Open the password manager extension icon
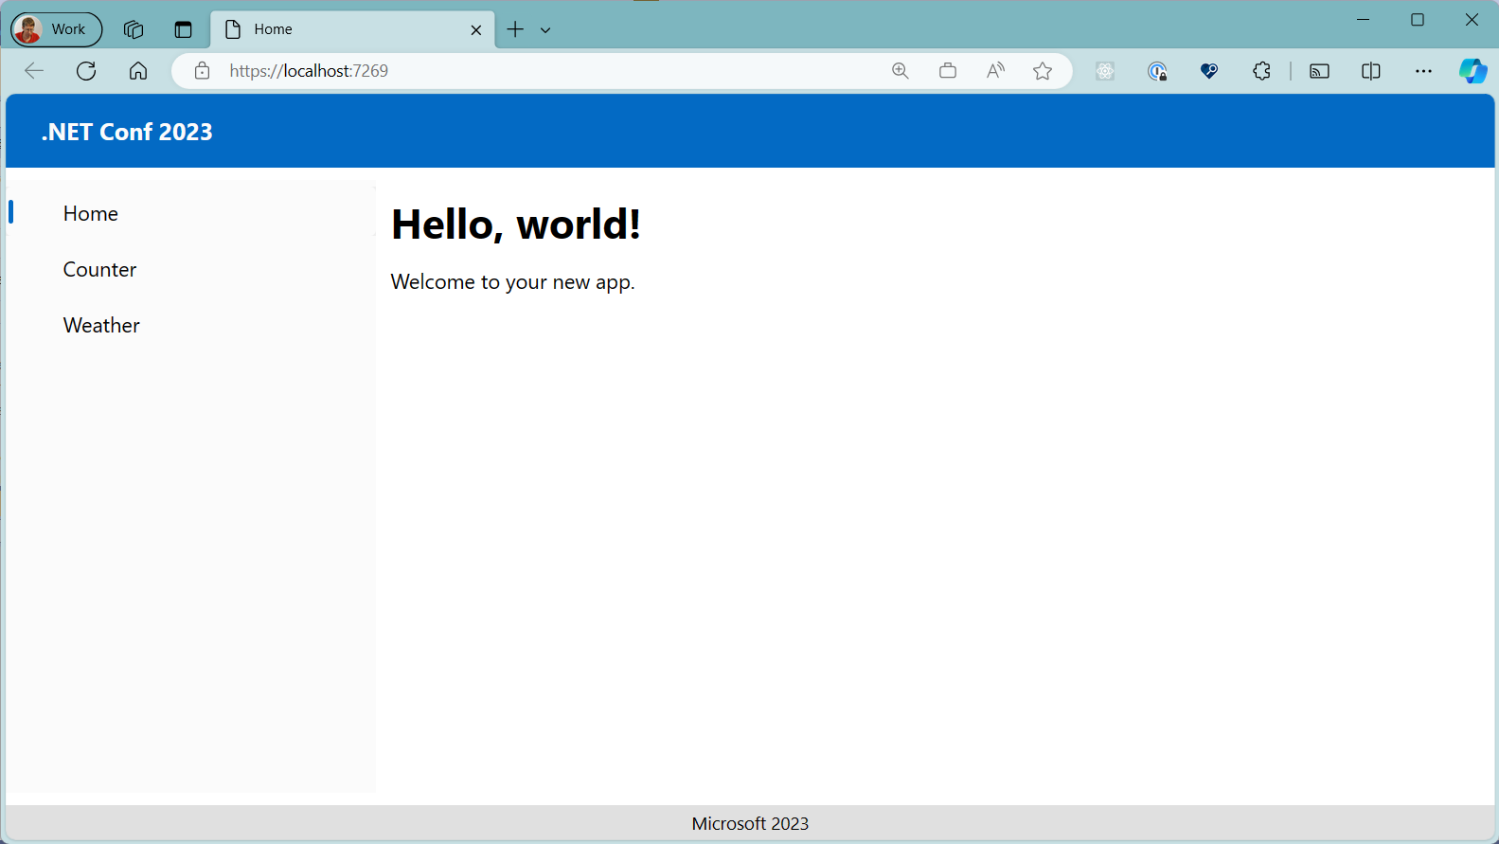1499x844 pixels. click(x=1157, y=71)
